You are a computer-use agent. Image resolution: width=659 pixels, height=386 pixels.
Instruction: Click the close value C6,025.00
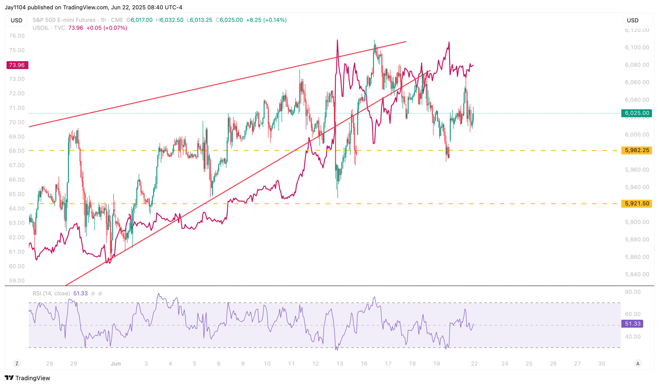[x=229, y=20]
